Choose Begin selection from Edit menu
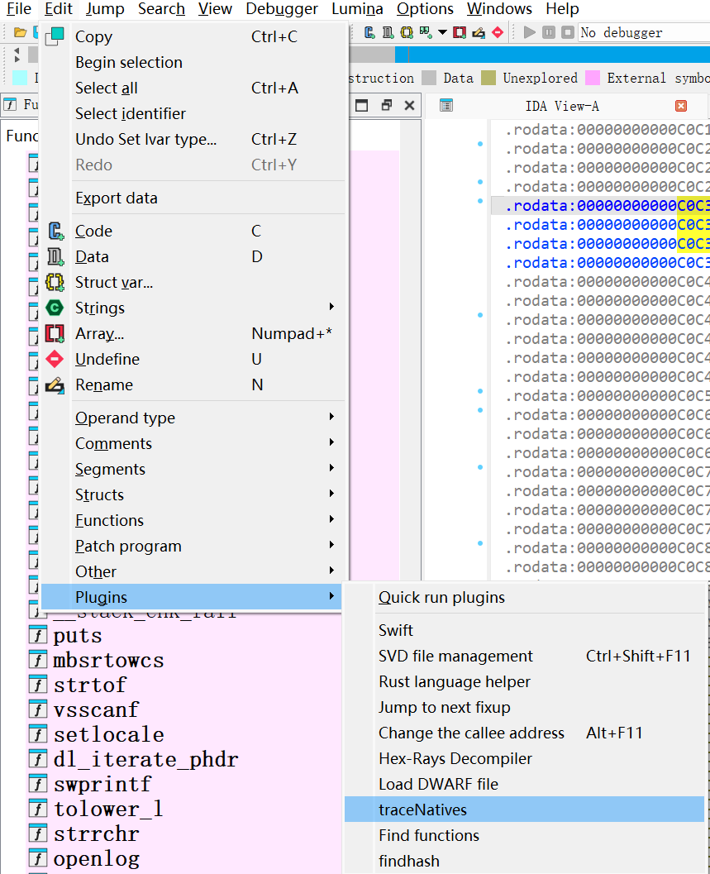The width and height of the screenshot is (710, 874). (194, 62)
